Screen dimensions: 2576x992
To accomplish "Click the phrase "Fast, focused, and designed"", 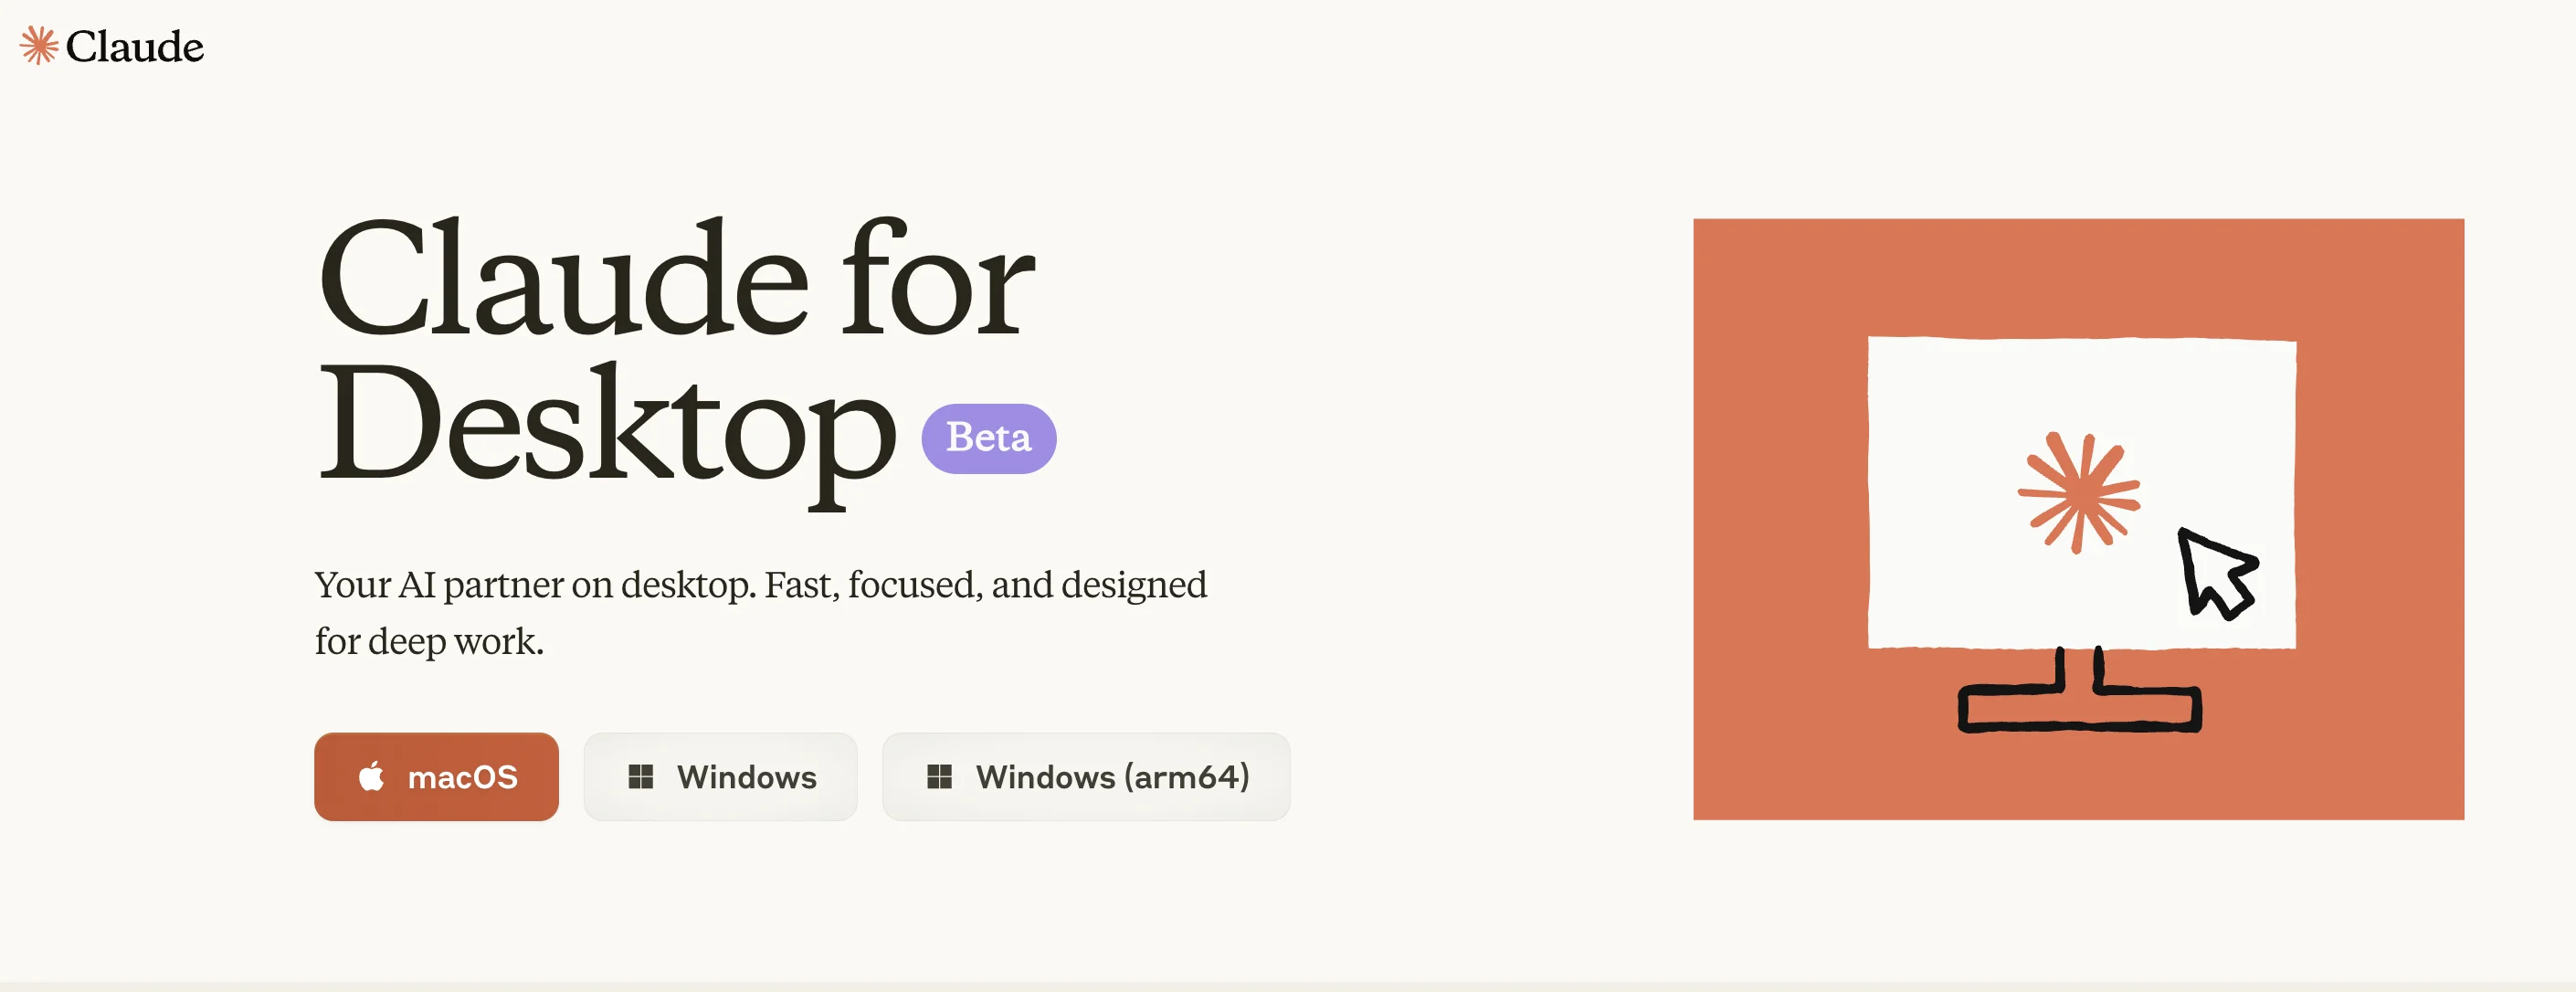I will point(985,585).
